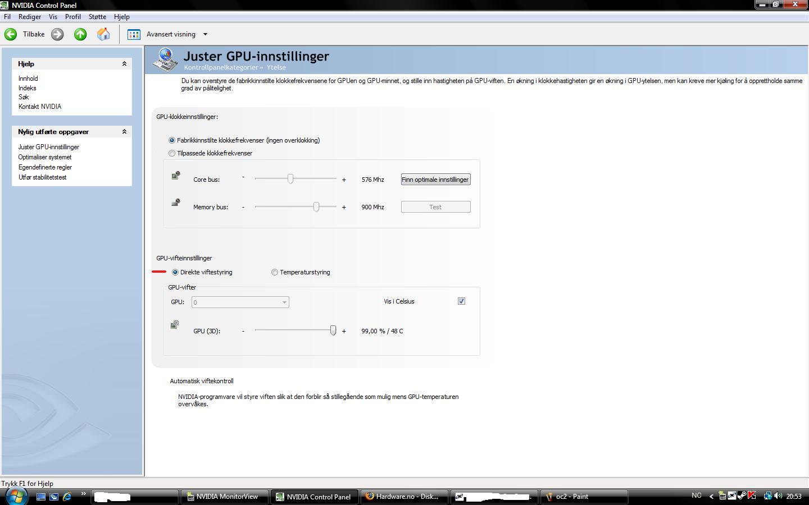Open Søk help link
This screenshot has height=505, width=809.
pyautogui.click(x=24, y=97)
